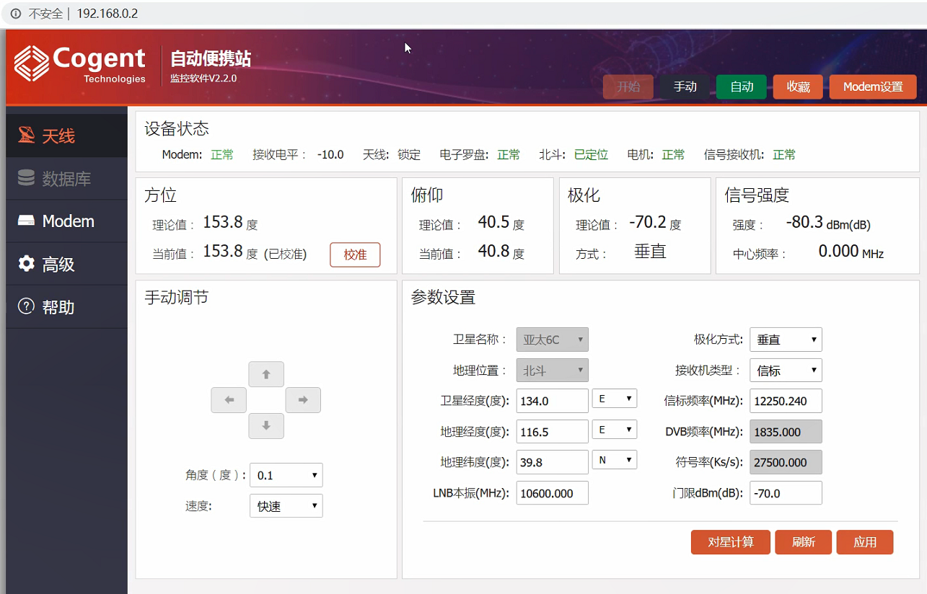The height and width of the screenshot is (594, 927).
Task: Open geographic longitude E/W dropdown
Action: [615, 430]
